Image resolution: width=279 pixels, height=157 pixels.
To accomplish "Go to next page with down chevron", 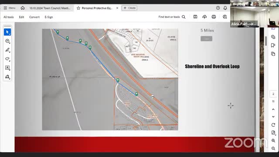I will (273, 117).
